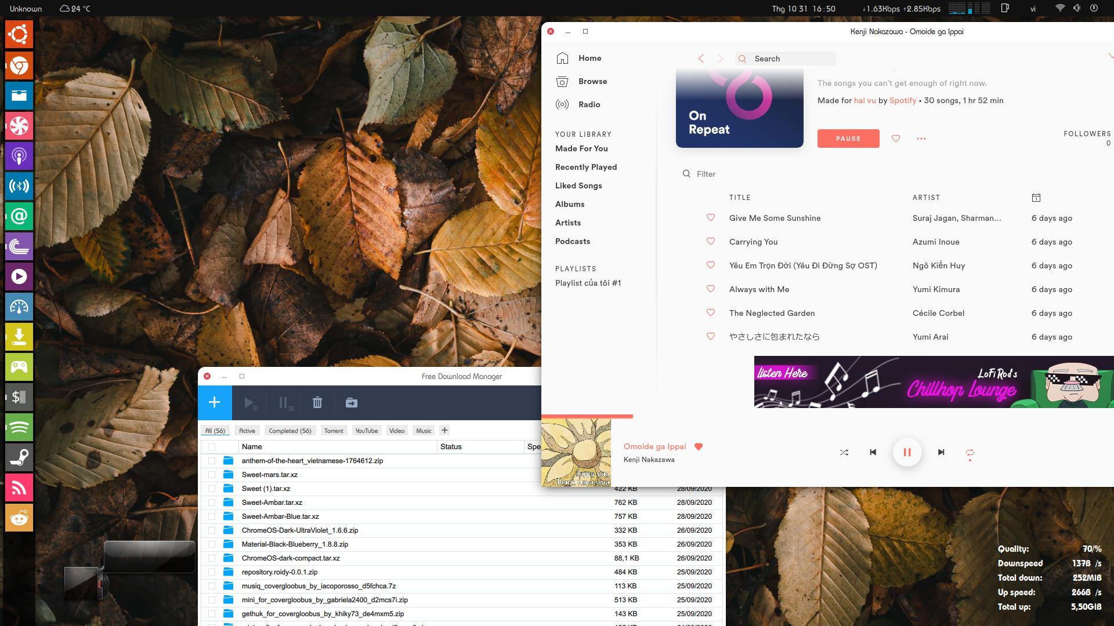1114x626 pixels.
Task: Click the Spotify Search field
Action: (786, 59)
